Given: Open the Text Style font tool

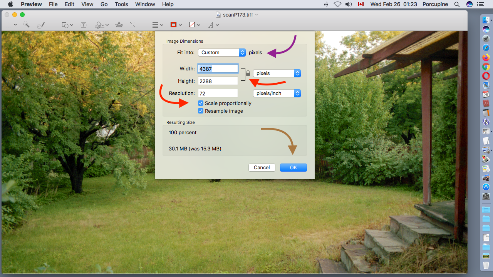Looking at the screenshot, I should pos(211,25).
